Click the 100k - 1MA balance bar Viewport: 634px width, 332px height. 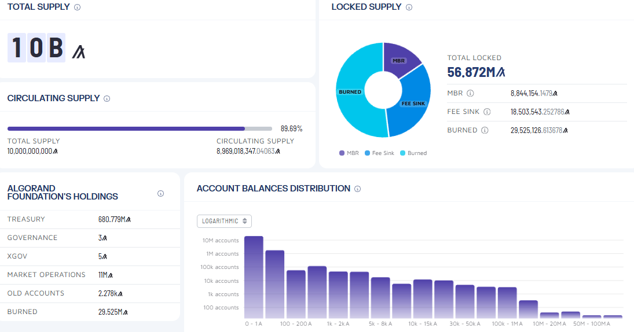pyautogui.click(x=507, y=303)
